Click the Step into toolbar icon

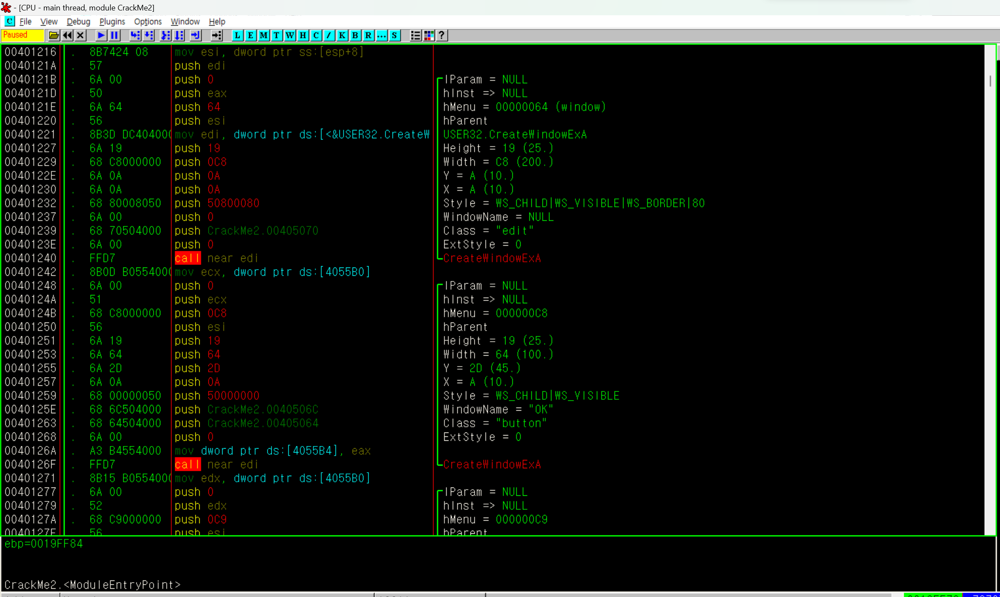coord(135,35)
